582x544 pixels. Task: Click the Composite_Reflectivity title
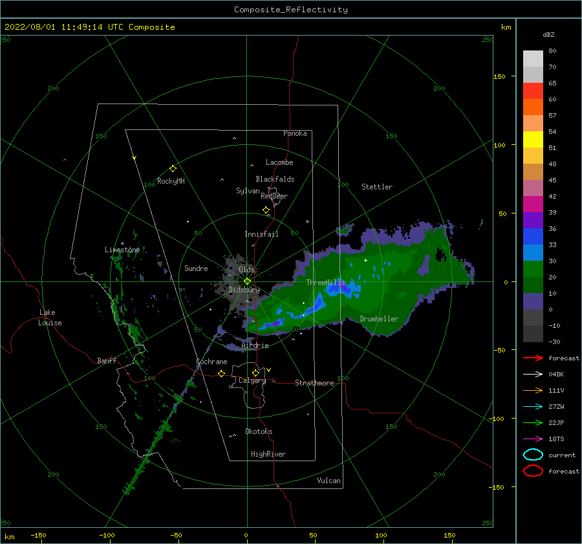coord(291,10)
